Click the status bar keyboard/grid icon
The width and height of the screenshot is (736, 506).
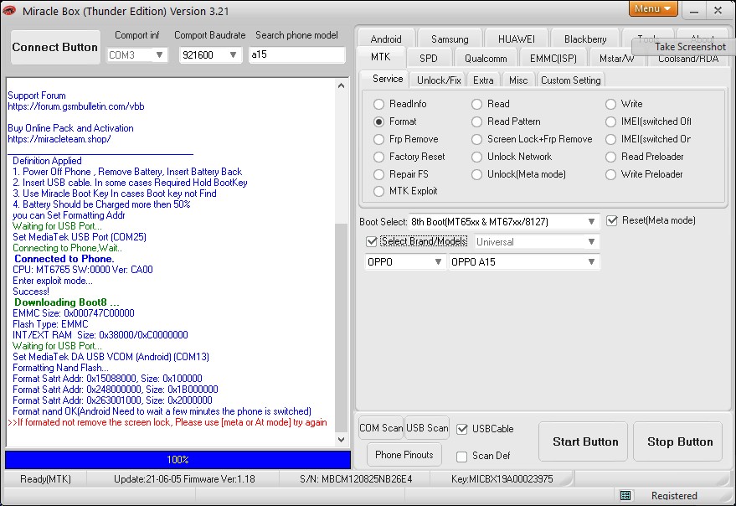click(625, 495)
